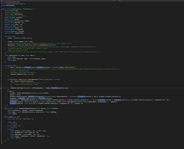Click the MonoBehaviour base class name
Screen dimensions: 184x149
tap(28, 9)
